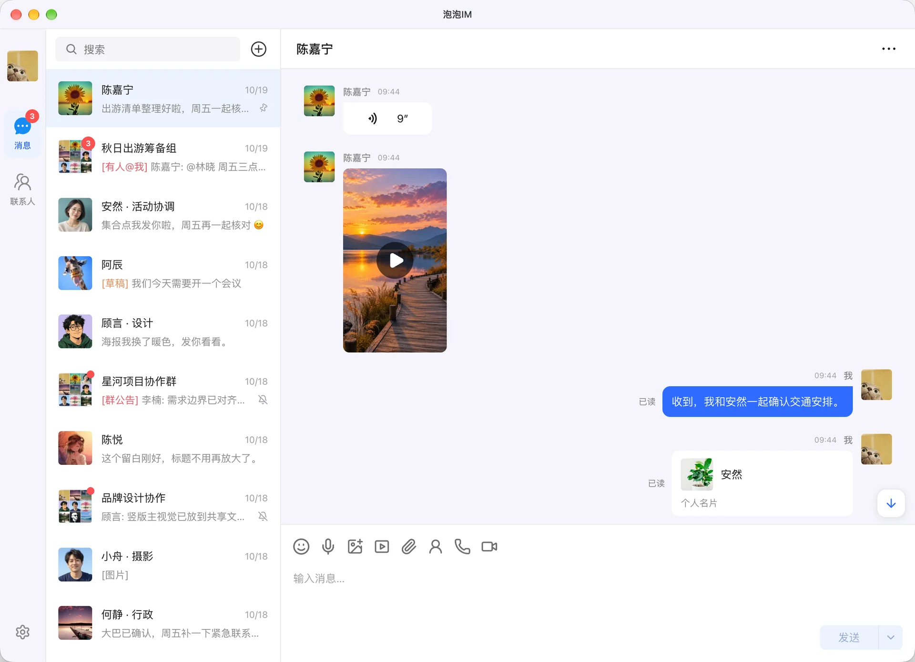Open the 安然 · 活动协调 conversation
915x662 pixels.
pyautogui.click(x=163, y=215)
